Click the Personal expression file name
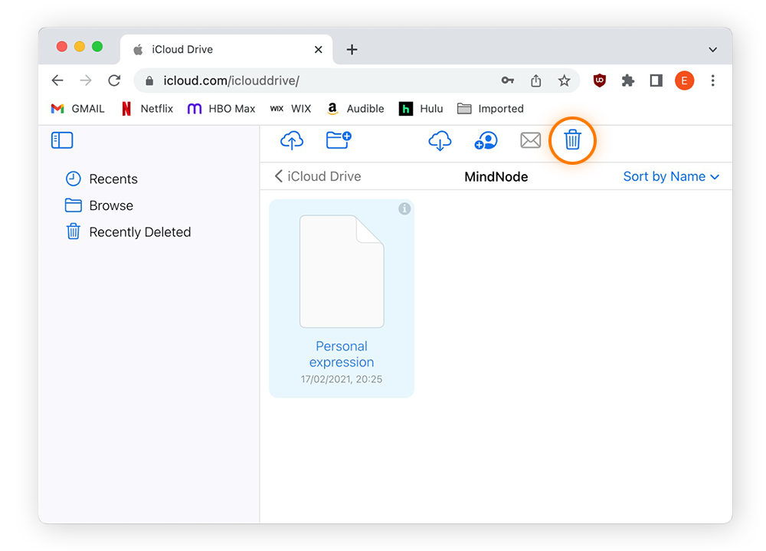The width and height of the screenshot is (766, 551). (x=342, y=354)
